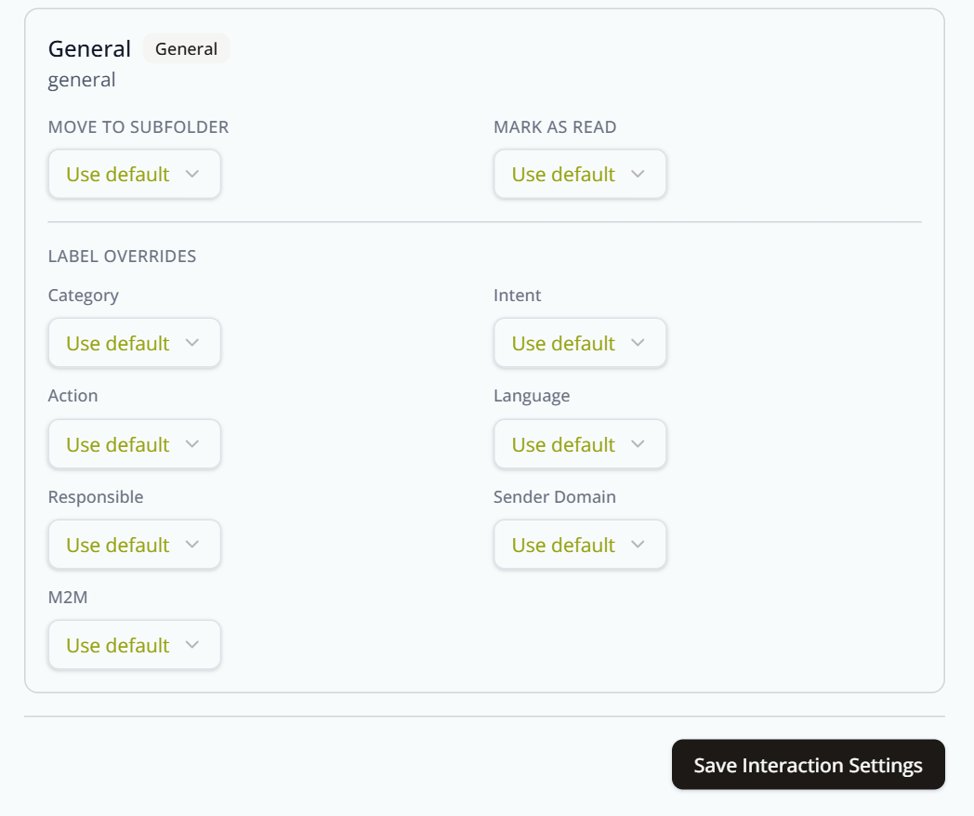
Task: Select the General section heading
Action: pyautogui.click(x=89, y=48)
